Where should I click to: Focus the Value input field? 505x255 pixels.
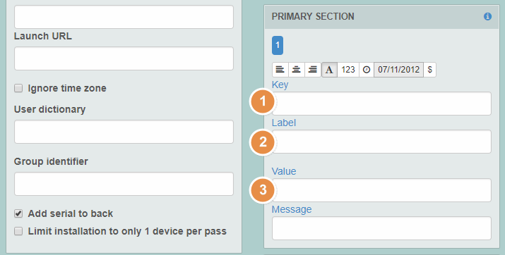pyautogui.click(x=381, y=190)
